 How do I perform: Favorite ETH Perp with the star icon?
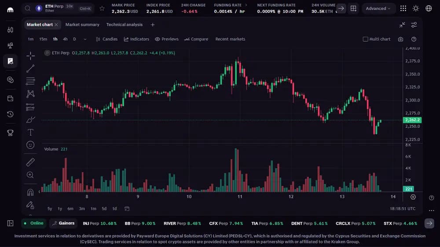(102, 8)
